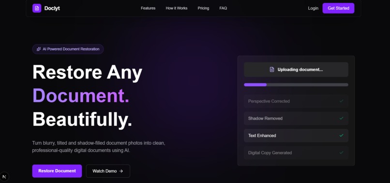This screenshot has width=390, height=183.
Task: Click the Digital Copy Generated checkmark
Action: (x=342, y=152)
